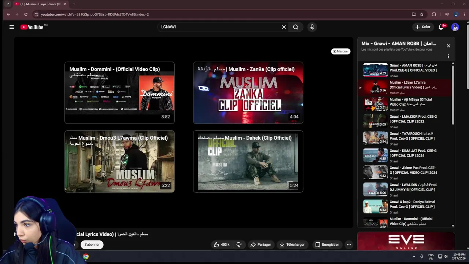Open Gnawi - LWALIDIN thumbnail in mix

click(x=375, y=190)
